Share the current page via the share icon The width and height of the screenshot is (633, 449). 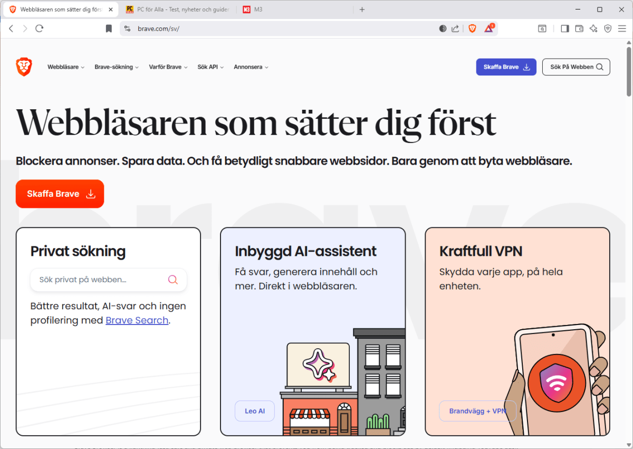(x=455, y=28)
